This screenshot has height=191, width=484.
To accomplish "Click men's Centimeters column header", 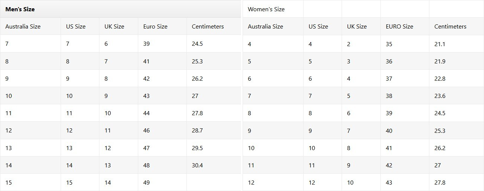I will click(x=208, y=27).
